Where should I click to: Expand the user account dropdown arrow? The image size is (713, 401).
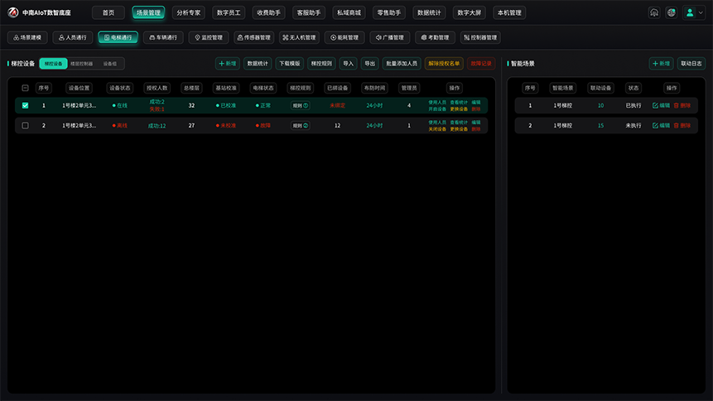click(701, 12)
